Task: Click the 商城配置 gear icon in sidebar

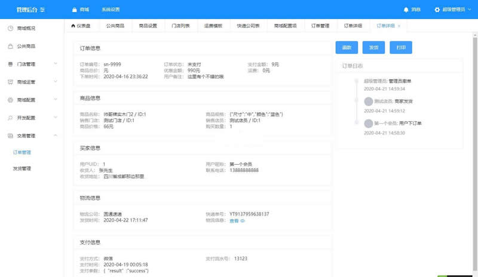Action: (x=11, y=100)
